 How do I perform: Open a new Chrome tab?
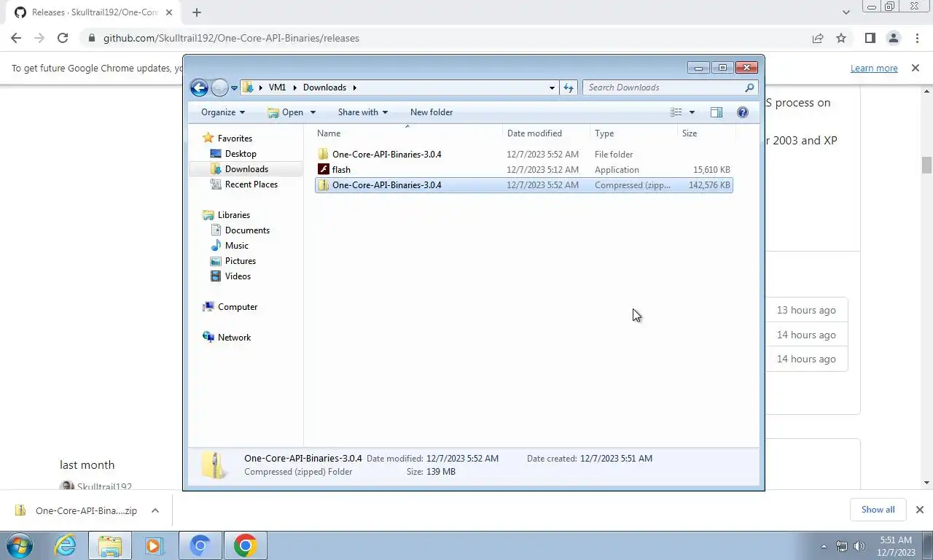pos(196,12)
